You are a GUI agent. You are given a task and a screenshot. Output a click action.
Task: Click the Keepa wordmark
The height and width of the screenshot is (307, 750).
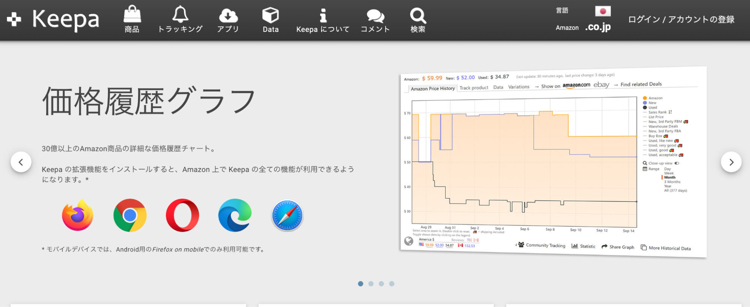click(x=66, y=19)
